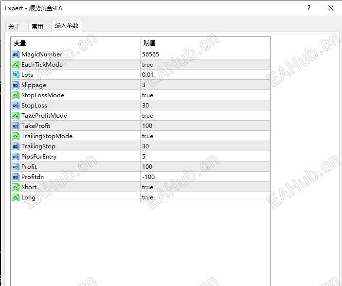The height and width of the screenshot is (286, 342).
Task: Click the boolean icon beside Long
Action: point(16,197)
